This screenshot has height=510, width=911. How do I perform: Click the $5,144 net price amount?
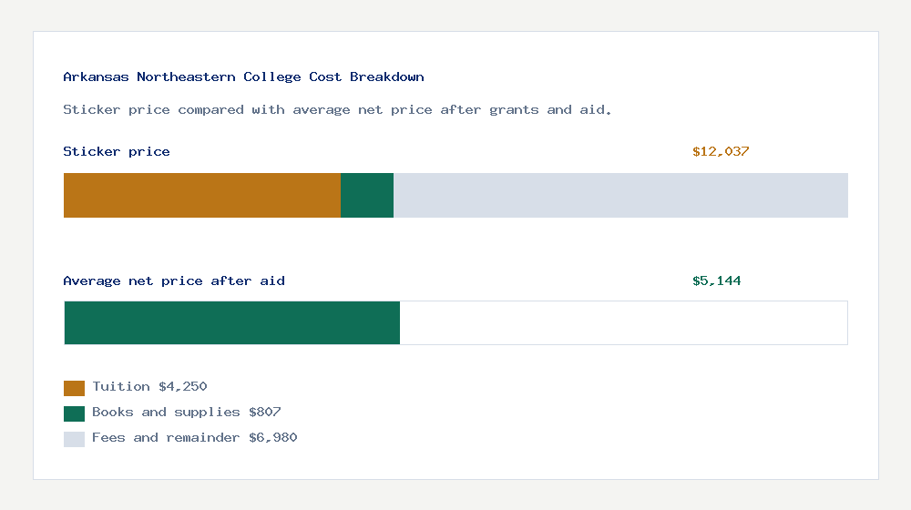(717, 281)
